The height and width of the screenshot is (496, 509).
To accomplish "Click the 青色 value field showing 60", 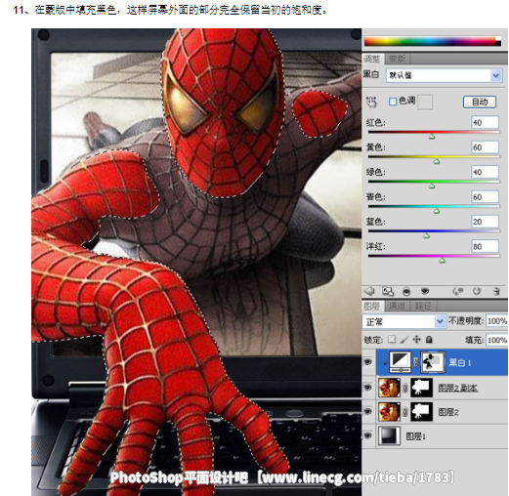I will point(485,196).
